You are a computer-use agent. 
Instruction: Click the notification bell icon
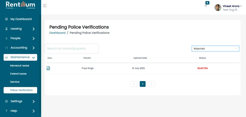click(206, 5)
